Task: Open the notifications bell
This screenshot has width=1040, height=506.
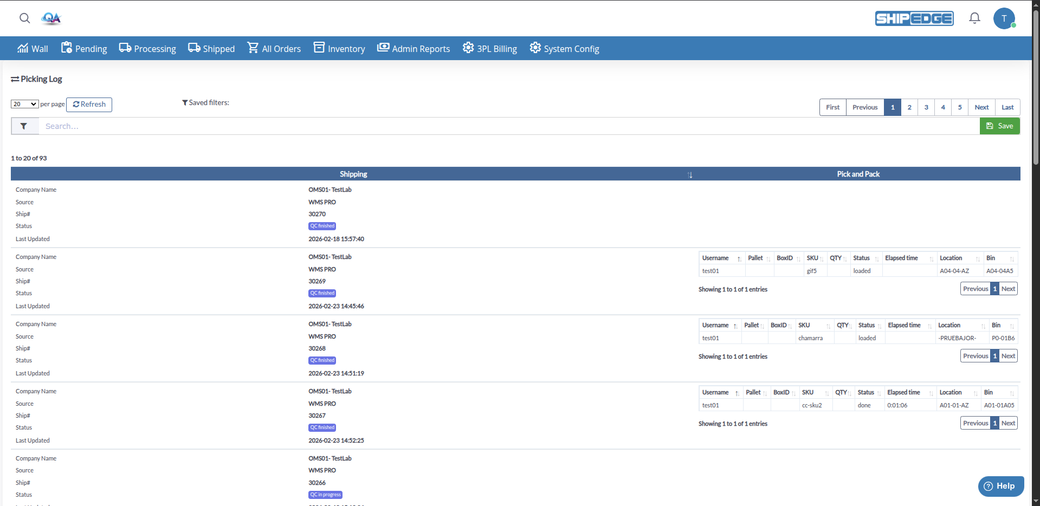Action: tap(974, 18)
